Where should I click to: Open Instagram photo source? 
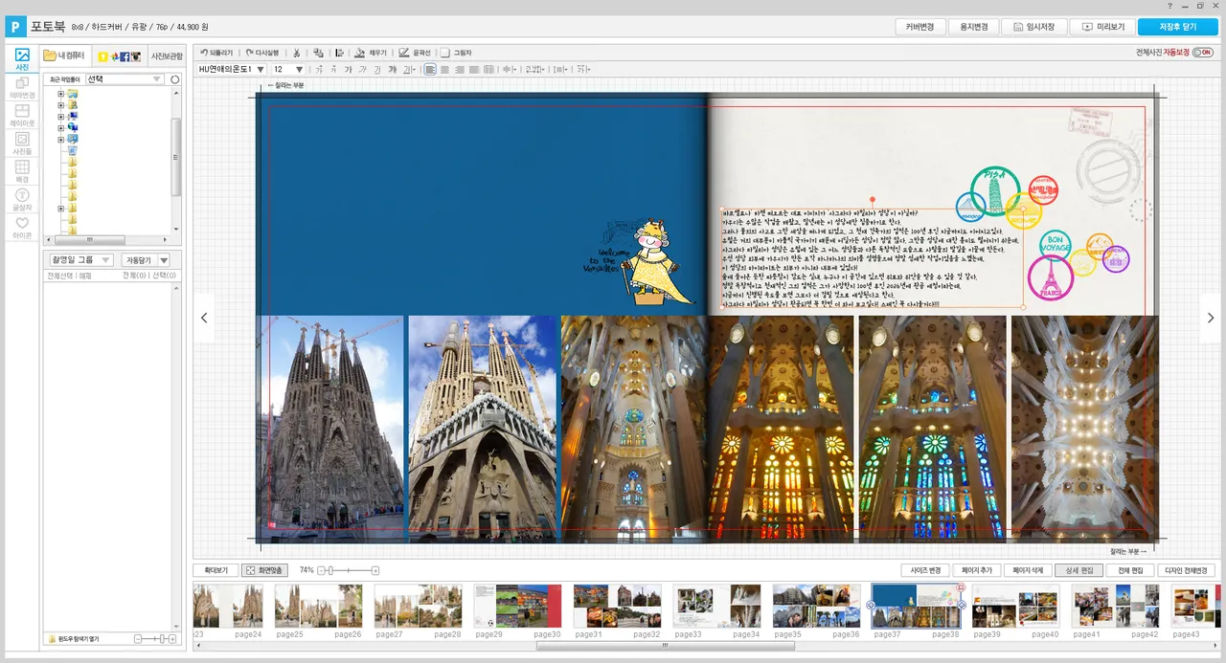click(x=136, y=56)
